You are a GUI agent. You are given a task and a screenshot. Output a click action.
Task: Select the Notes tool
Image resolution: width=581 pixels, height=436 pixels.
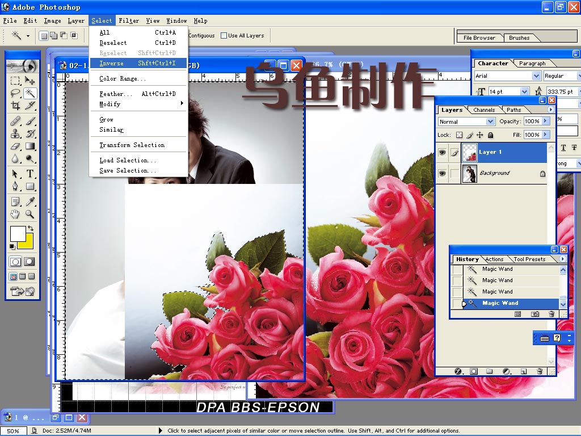[15, 202]
